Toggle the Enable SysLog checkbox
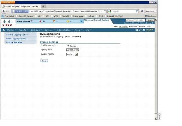This screenshot has height=126, width=182. coord(68,46)
